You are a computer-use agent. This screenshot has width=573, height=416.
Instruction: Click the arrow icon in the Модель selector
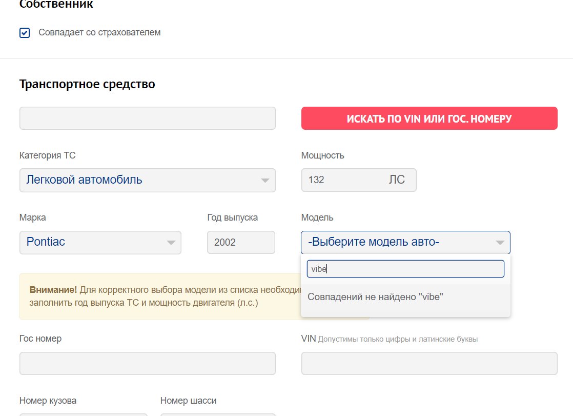(x=500, y=243)
